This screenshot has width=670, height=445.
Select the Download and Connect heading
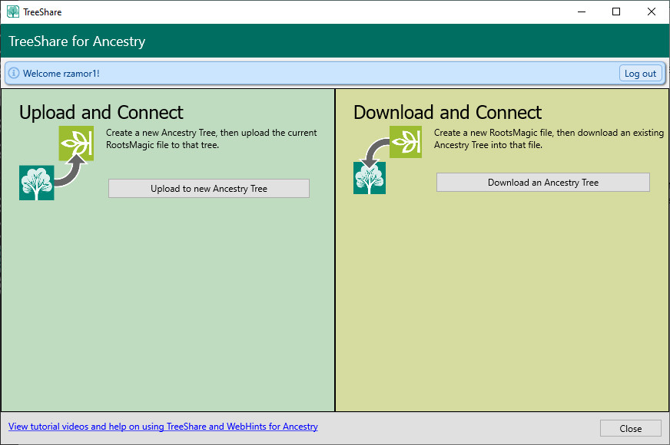pyautogui.click(x=447, y=113)
